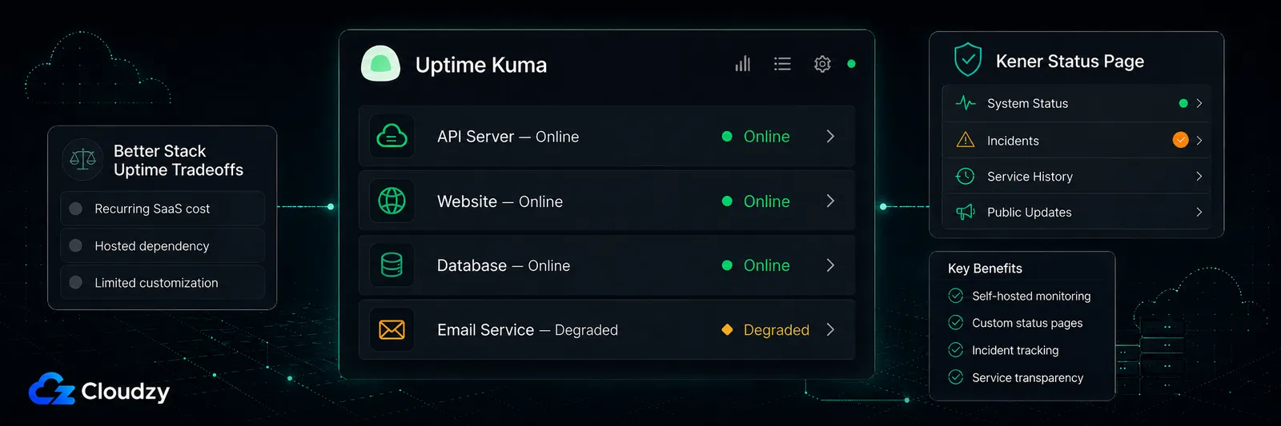Click the Incidents warning triangle icon
The image size is (1281, 426).
(x=966, y=140)
